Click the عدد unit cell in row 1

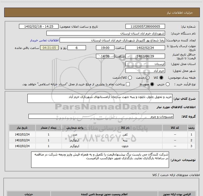(75, 134)
